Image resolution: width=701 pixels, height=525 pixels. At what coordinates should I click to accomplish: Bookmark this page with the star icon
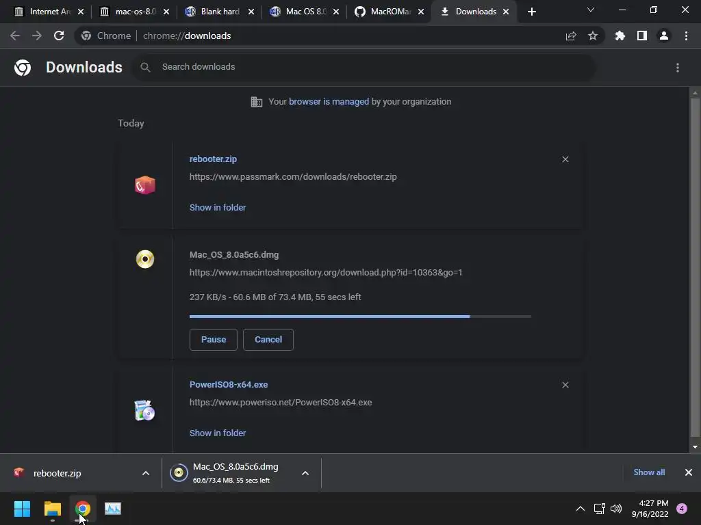coord(593,36)
